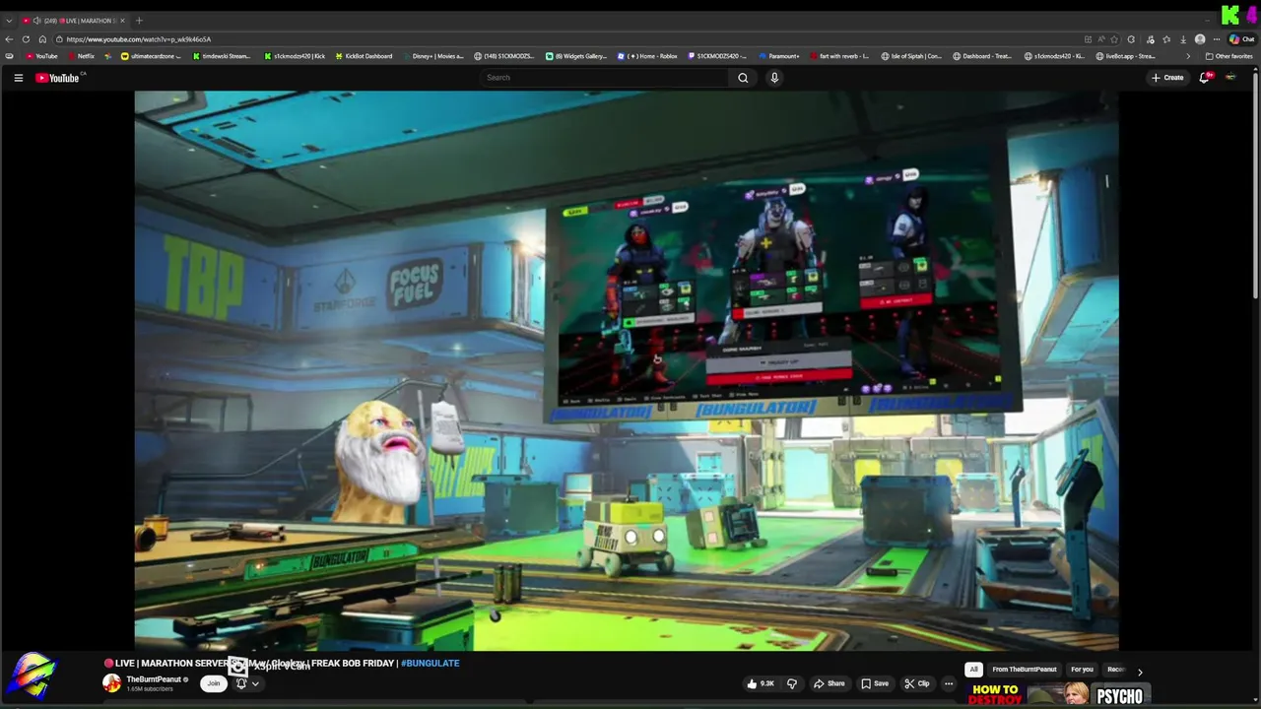Like the video with thumbs up
This screenshot has height=709, width=1261.
point(760,683)
